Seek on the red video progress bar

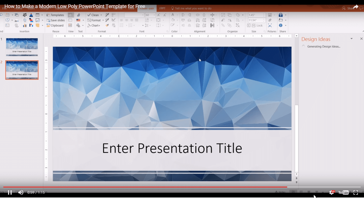(182, 187)
